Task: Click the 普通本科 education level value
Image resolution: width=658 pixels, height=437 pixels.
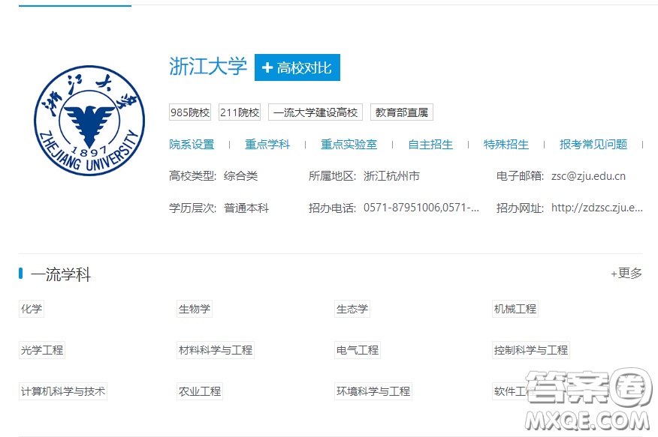Action: (x=246, y=208)
